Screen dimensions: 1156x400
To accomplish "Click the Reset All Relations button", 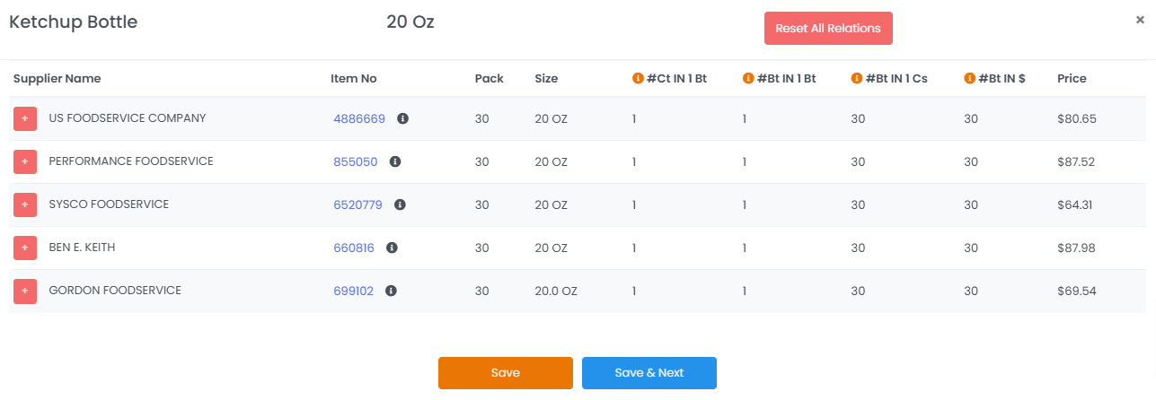I will (828, 28).
